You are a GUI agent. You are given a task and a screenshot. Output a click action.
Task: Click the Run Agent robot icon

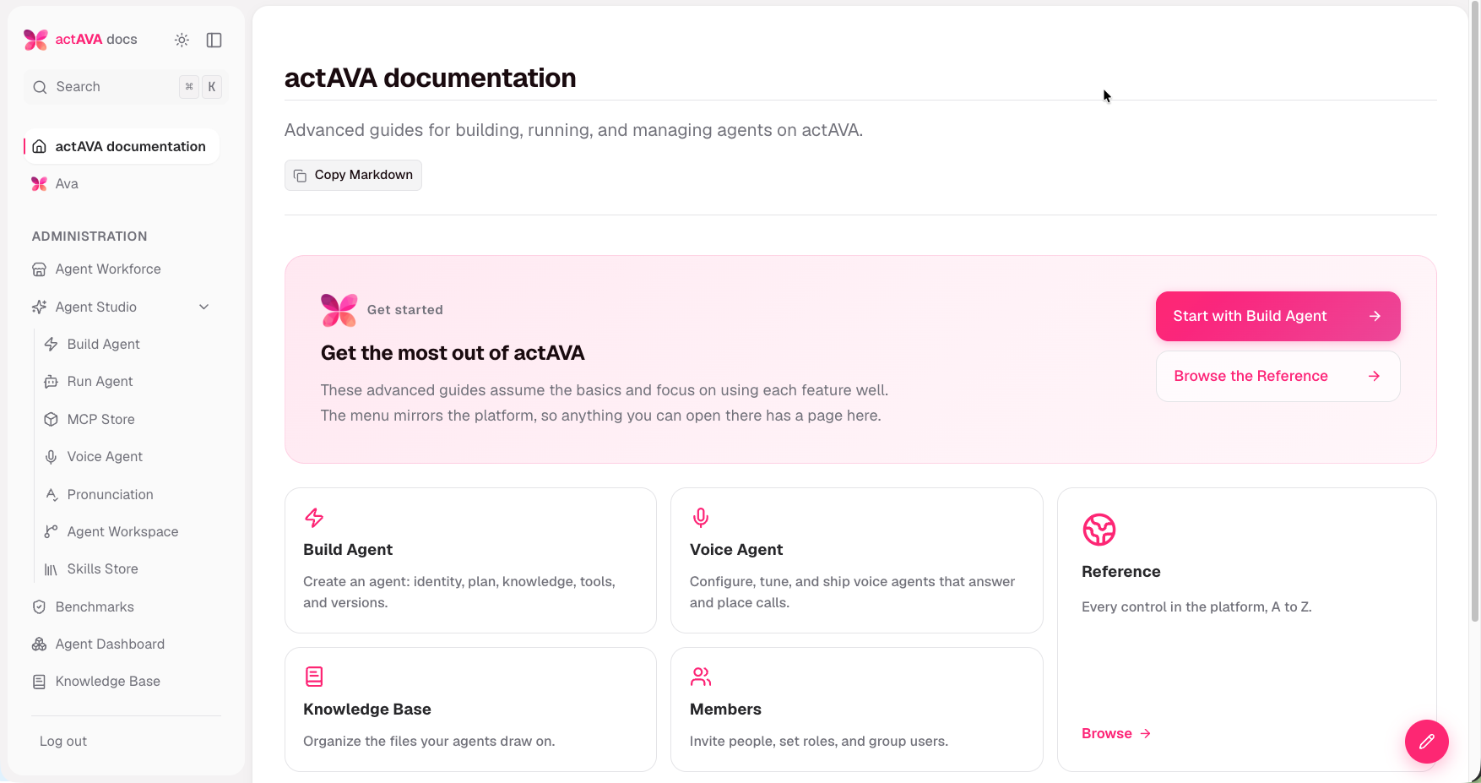[x=52, y=382]
